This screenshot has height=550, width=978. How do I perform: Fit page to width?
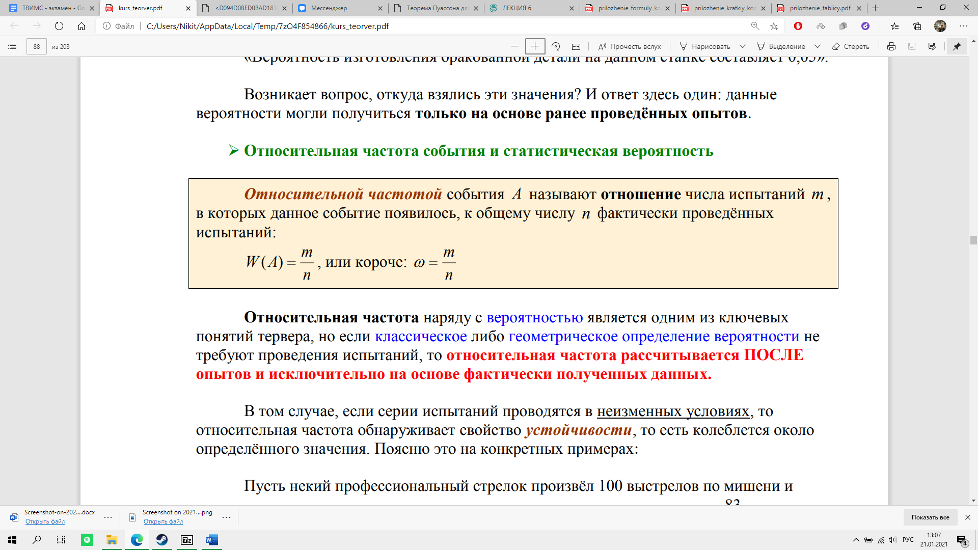pyautogui.click(x=576, y=46)
